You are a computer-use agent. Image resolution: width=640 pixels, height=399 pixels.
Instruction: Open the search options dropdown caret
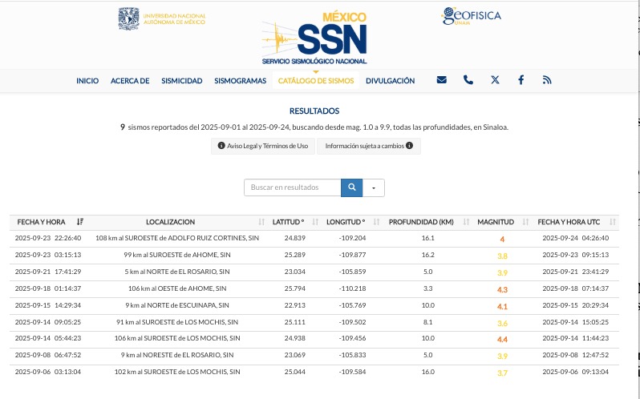[x=374, y=187]
